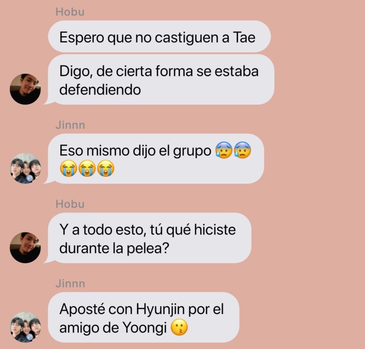The width and height of the screenshot is (365, 349).
Task: Click the second anxious sweat face emoji
Action: [242, 150]
